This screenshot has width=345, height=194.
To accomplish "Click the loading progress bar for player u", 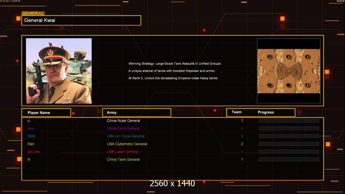I will 289,121.
